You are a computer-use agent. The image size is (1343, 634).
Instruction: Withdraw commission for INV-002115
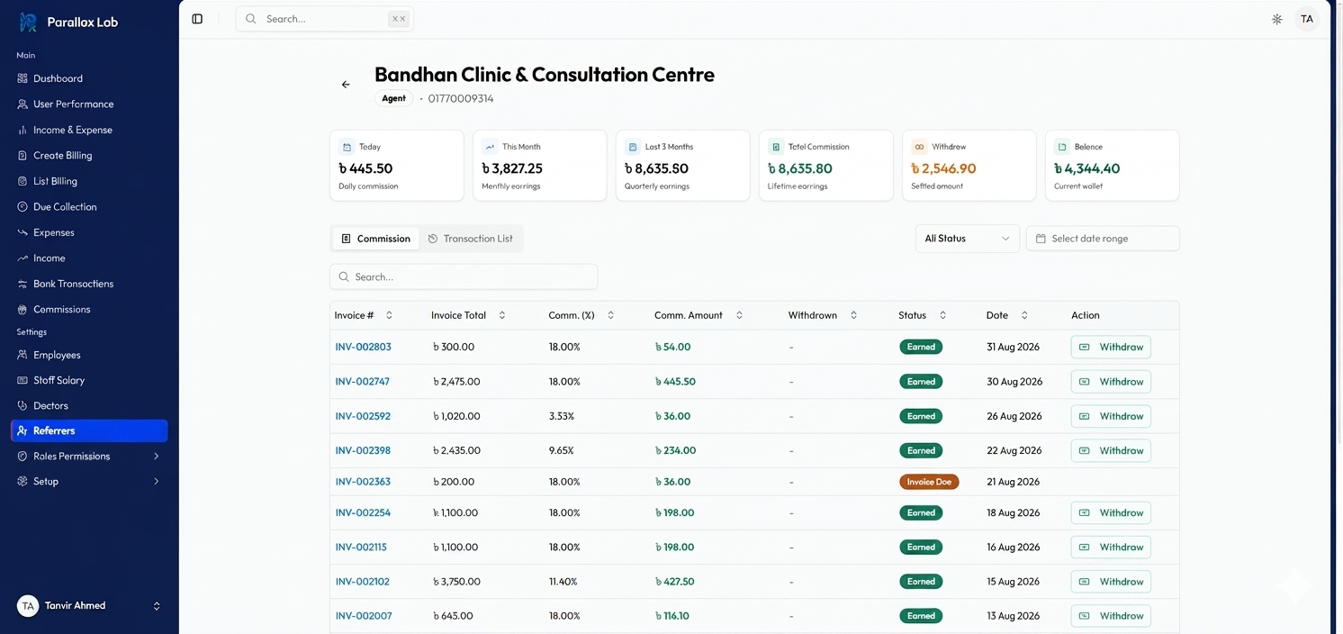(x=1111, y=547)
